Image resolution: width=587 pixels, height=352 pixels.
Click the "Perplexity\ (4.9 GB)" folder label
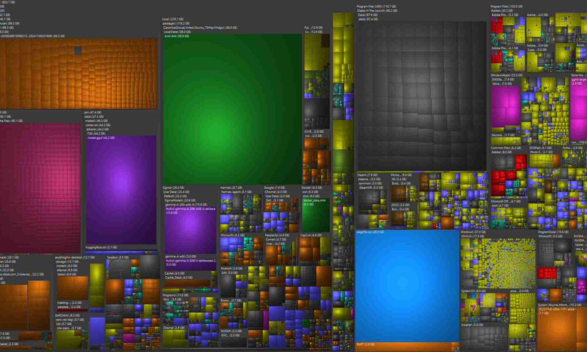pos(277,235)
